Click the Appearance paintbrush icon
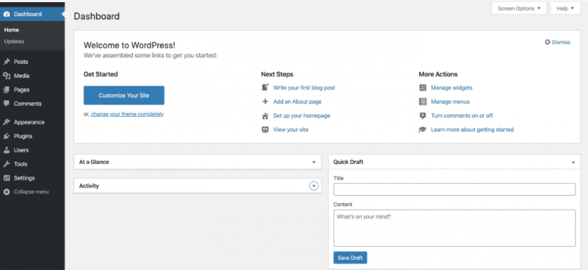 tap(7, 122)
